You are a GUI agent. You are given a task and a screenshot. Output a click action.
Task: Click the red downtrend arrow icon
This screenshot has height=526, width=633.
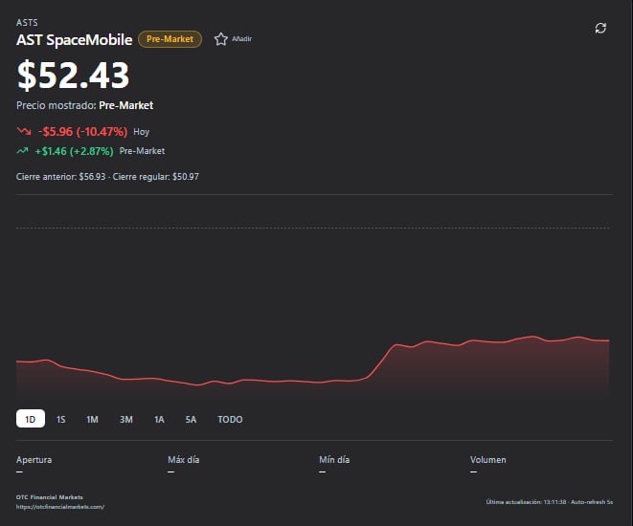pyautogui.click(x=24, y=131)
